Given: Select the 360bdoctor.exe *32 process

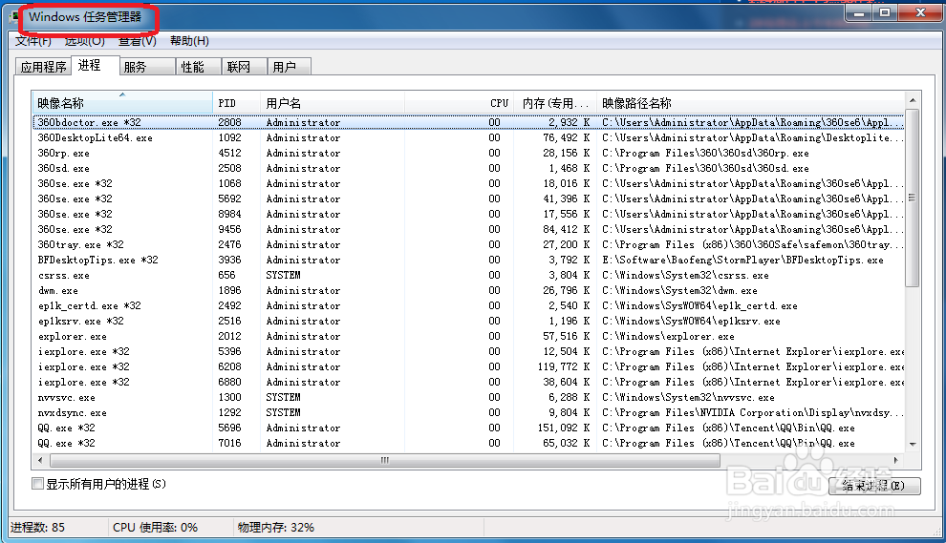Looking at the screenshot, I should (x=468, y=122).
